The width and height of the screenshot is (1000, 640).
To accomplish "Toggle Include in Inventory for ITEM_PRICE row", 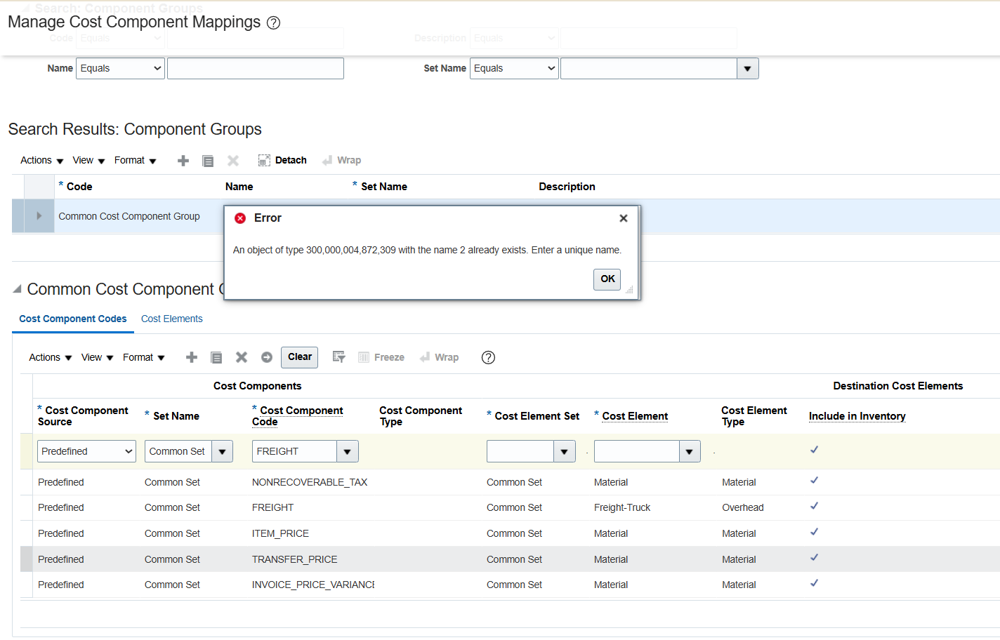I will [814, 532].
